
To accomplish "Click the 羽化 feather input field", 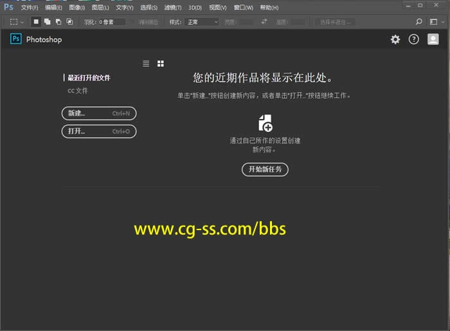I will 112,21.
